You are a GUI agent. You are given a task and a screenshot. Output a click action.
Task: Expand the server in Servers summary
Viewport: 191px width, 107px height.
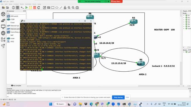coord(184,52)
